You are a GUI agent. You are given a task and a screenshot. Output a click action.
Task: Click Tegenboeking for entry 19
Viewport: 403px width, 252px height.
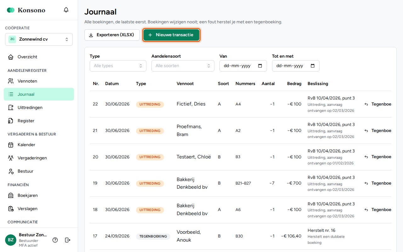[377, 183]
